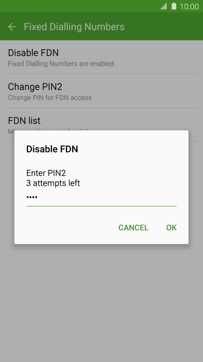Image resolution: width=203 pixels, height=362 pixels.
Task: Click the Fixed Dialling Numbers are enabled subtitle
Action: click(61, 64)
